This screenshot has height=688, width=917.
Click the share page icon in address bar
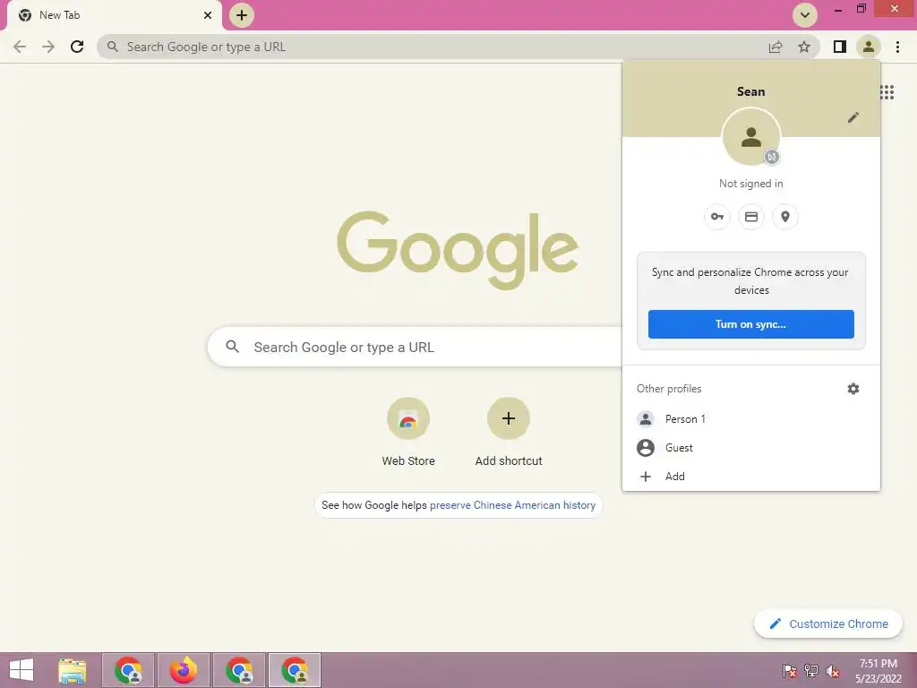coord(776,47)
